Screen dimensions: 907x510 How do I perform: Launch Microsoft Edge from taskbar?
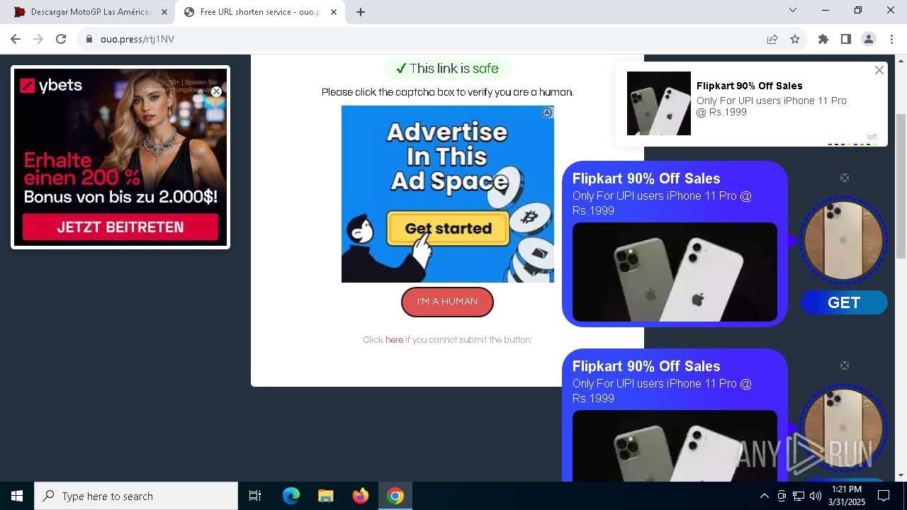click(x=291, y=496)
